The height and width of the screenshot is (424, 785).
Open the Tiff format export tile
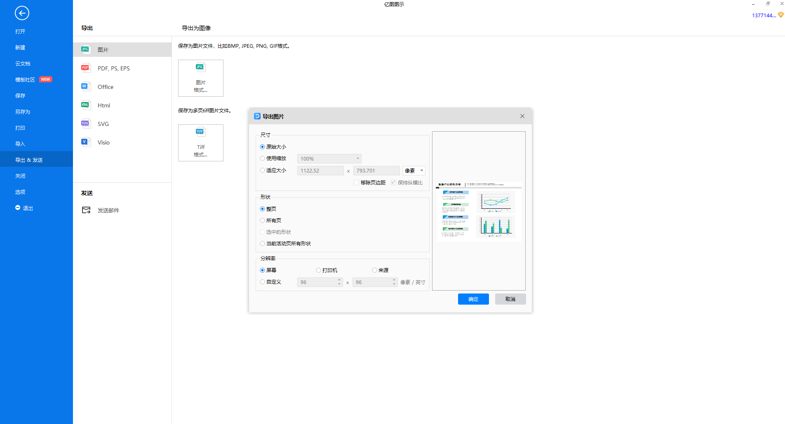[201, 143]
